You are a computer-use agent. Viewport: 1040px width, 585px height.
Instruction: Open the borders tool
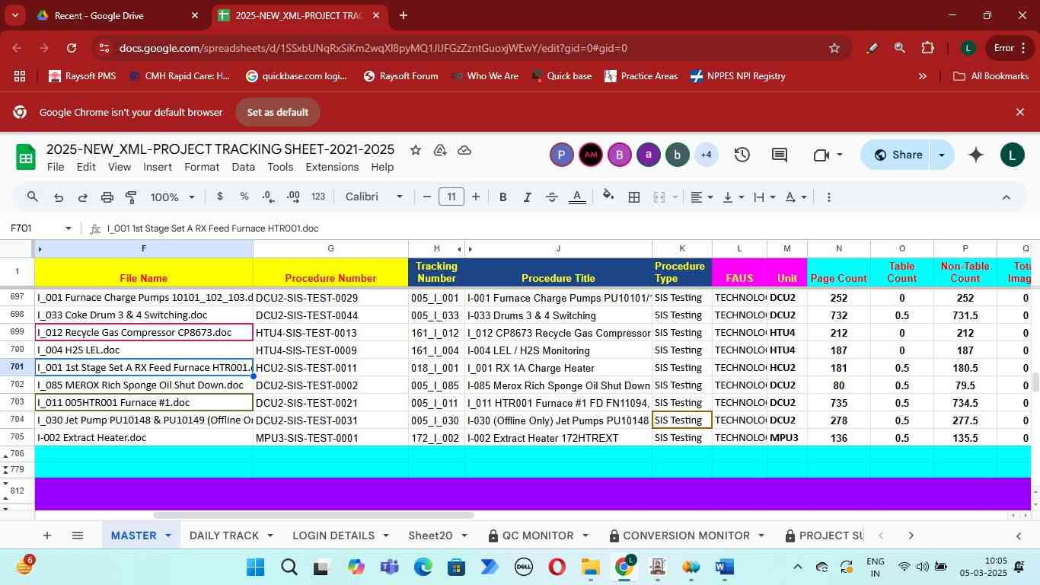(x=633, y=197)
